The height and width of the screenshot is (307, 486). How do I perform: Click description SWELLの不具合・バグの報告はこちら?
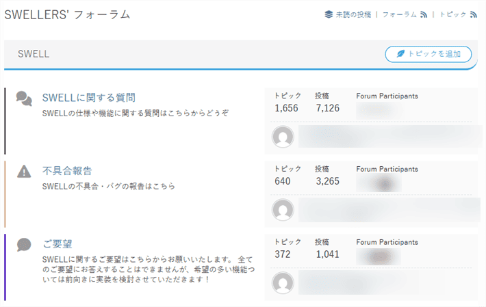tap(108, 186)
